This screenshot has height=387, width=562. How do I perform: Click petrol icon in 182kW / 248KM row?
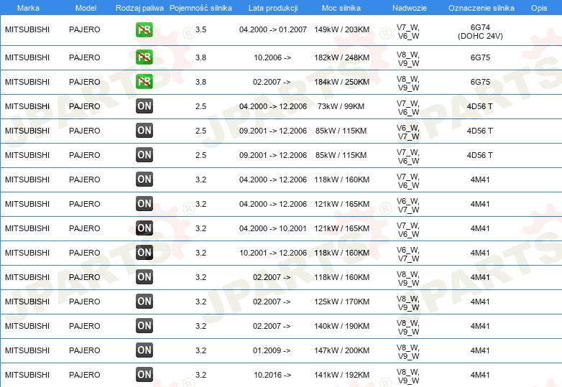pos(144,57)
